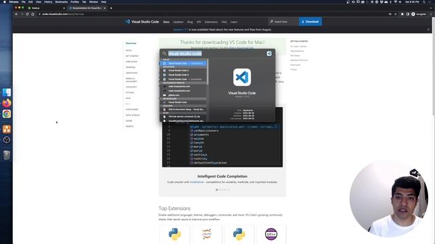
Task: Click the second Python extension icon
Action: click(239, 235)
